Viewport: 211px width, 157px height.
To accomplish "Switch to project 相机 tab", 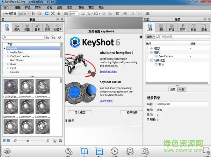I will (x=193, y=27).
